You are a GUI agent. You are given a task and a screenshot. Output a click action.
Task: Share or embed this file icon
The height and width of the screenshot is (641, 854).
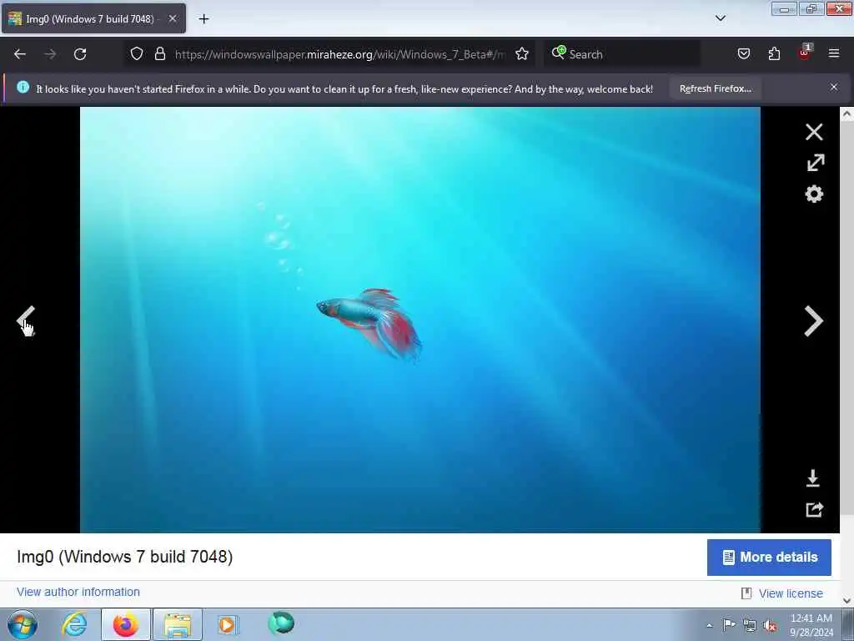[814, 510]
